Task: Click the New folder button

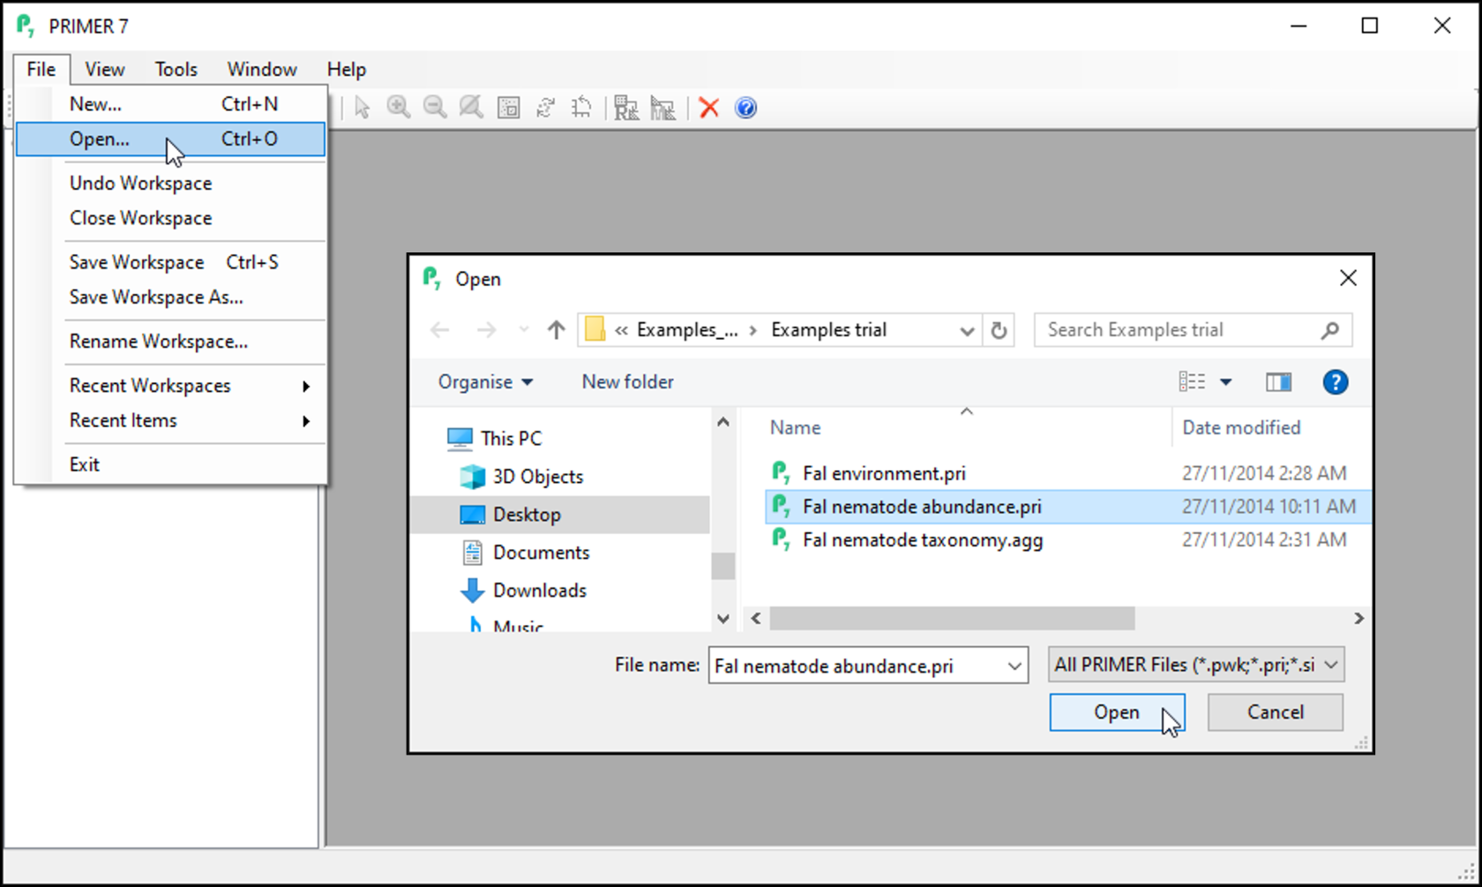Action: [627, 382]
